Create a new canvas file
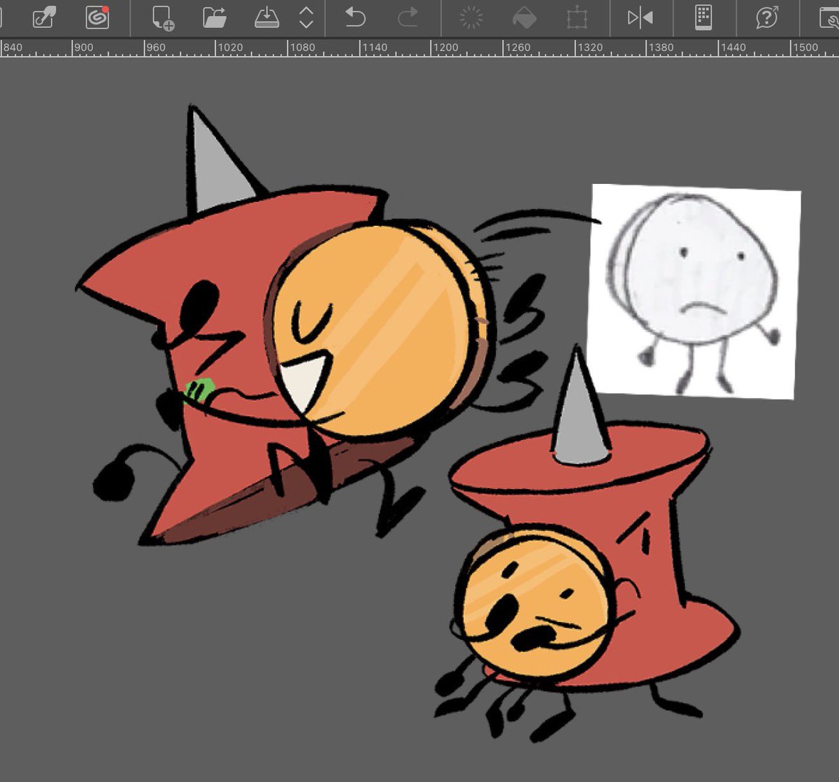The width and height of the screenshot is (839, 782). 163,17
